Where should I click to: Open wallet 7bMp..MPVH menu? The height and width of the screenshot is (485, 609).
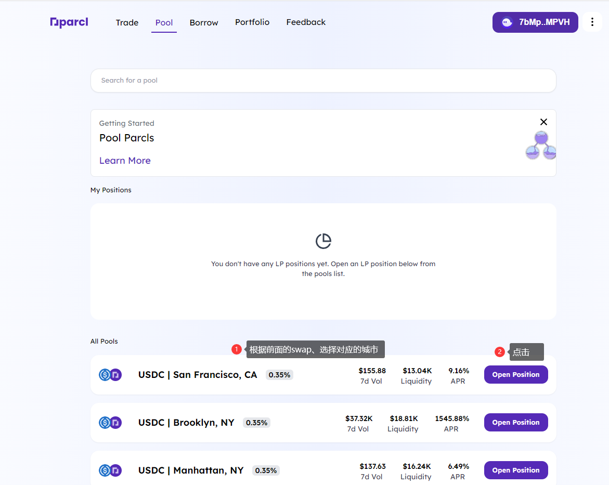click(535, 22)
